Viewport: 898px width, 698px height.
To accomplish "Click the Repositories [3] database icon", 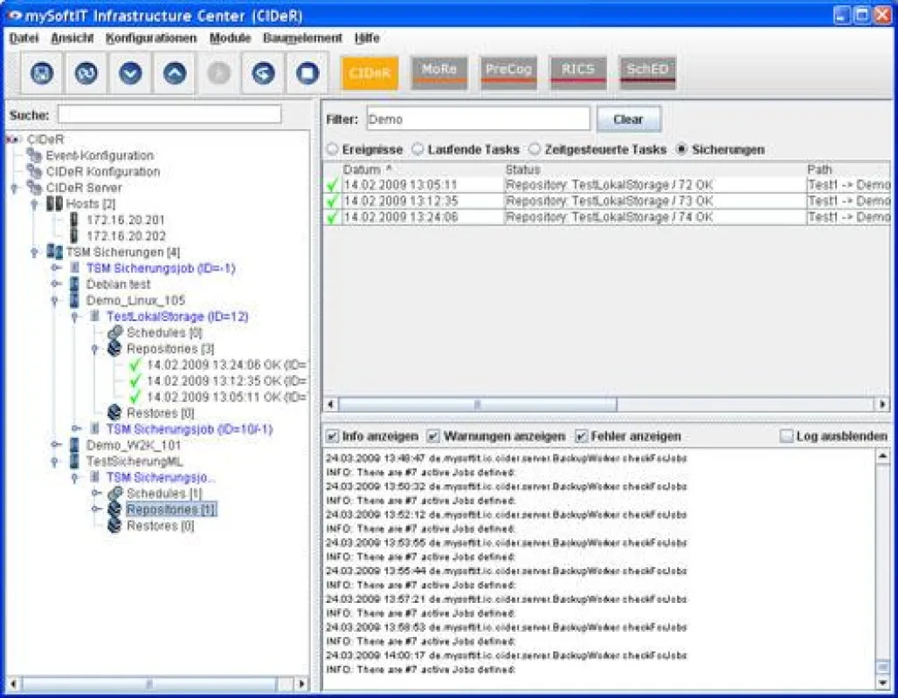I will pos(114,348).
